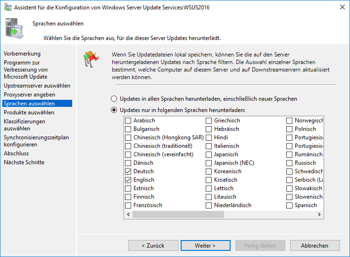Tick the Dänisch checkbox

pyautogui.click(x=128, y=163)
